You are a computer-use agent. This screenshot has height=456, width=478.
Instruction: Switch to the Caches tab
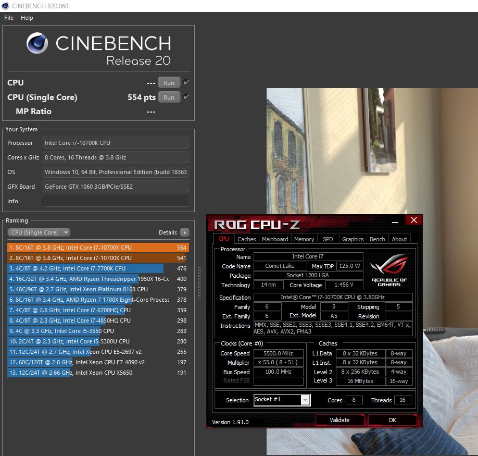pos(246,239)
